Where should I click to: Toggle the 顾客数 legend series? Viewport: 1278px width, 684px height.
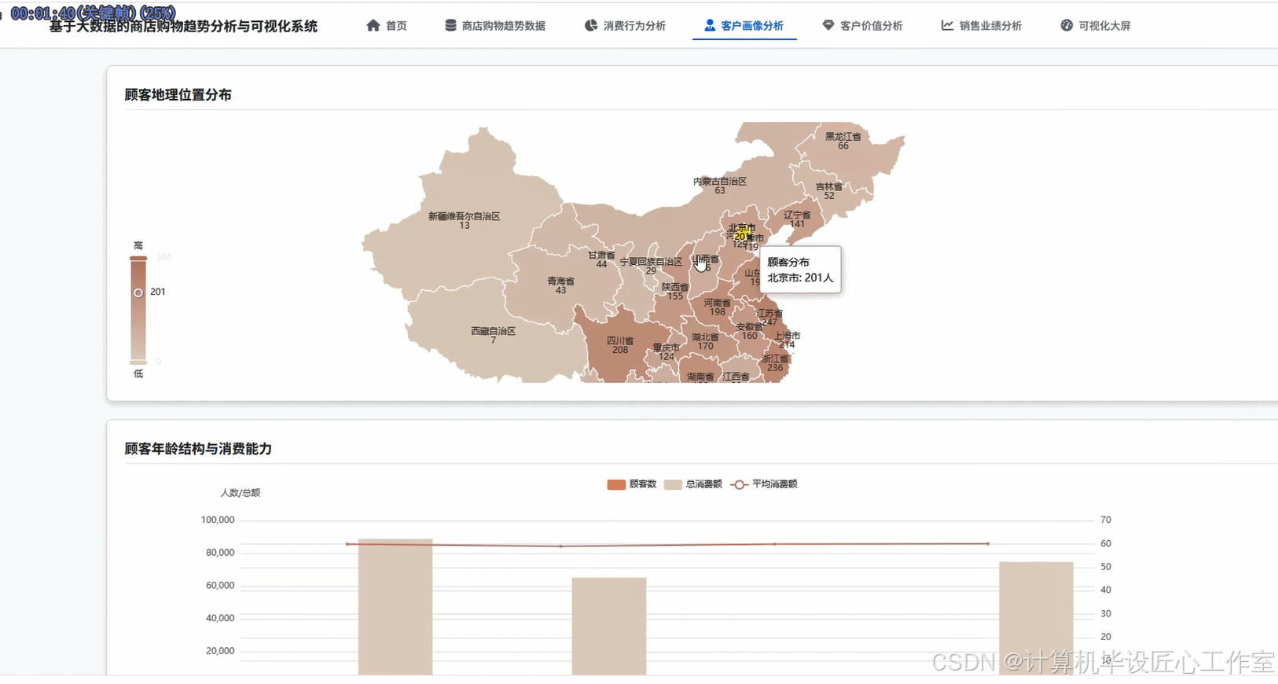click(632, 484)
